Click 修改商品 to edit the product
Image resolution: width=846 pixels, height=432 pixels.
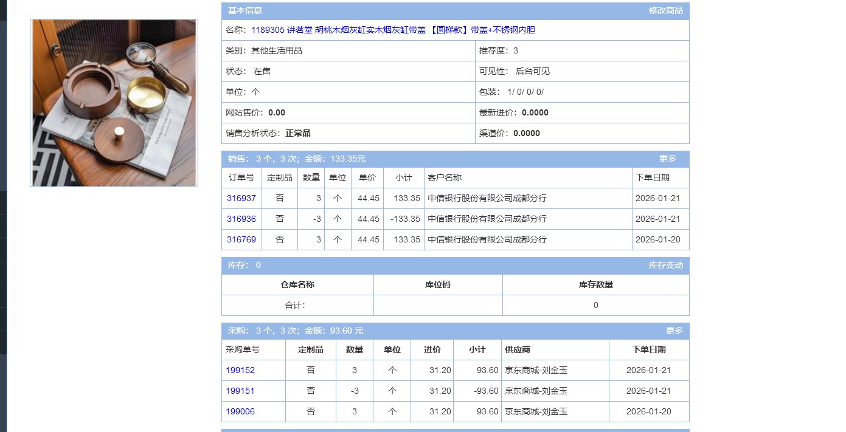click(x=665, y=10)
